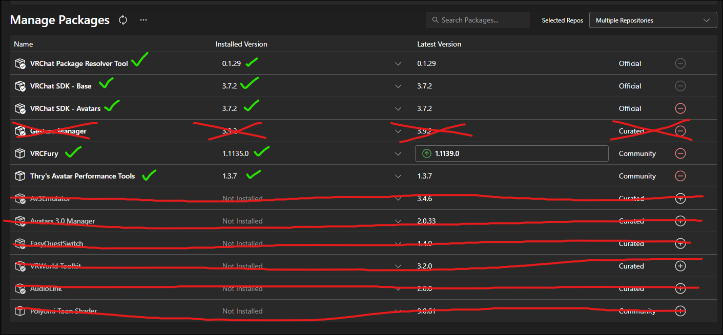Open version dropdown for Thry's Avatar Performance Tools
This screenshot has width=723, height=335.
398,176
